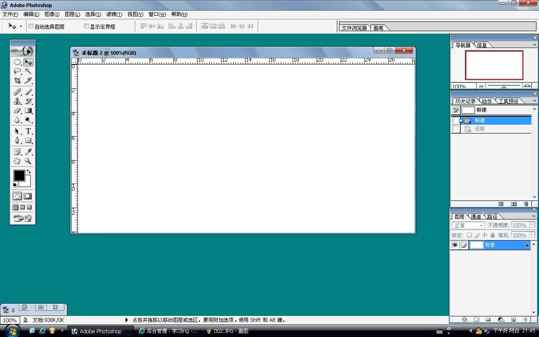Enable the 自动选择图层 checkbox
Viewport: 539px width, 337px height.
(31, 26)
